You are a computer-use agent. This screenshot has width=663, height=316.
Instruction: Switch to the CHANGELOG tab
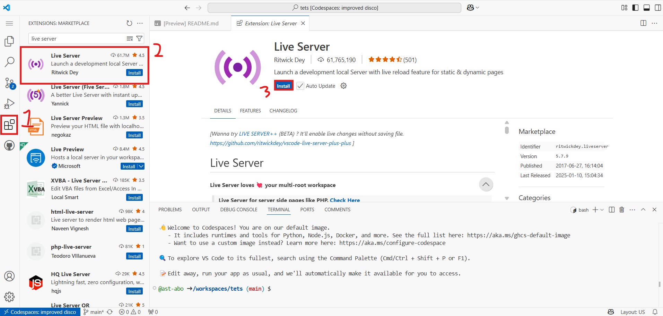click(283, 111)
